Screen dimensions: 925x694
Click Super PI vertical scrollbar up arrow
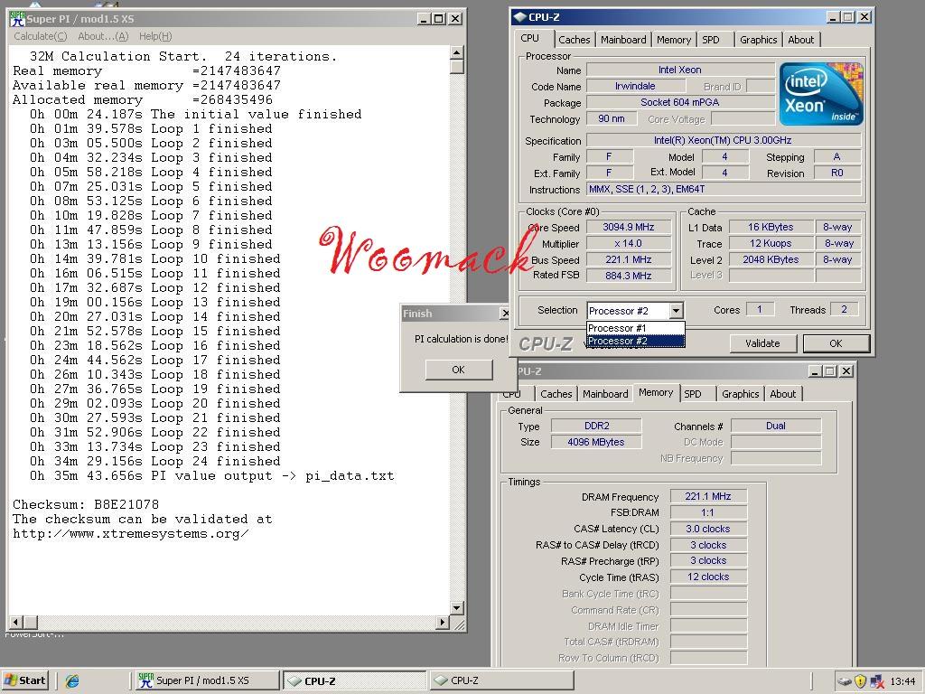(456, 52)
